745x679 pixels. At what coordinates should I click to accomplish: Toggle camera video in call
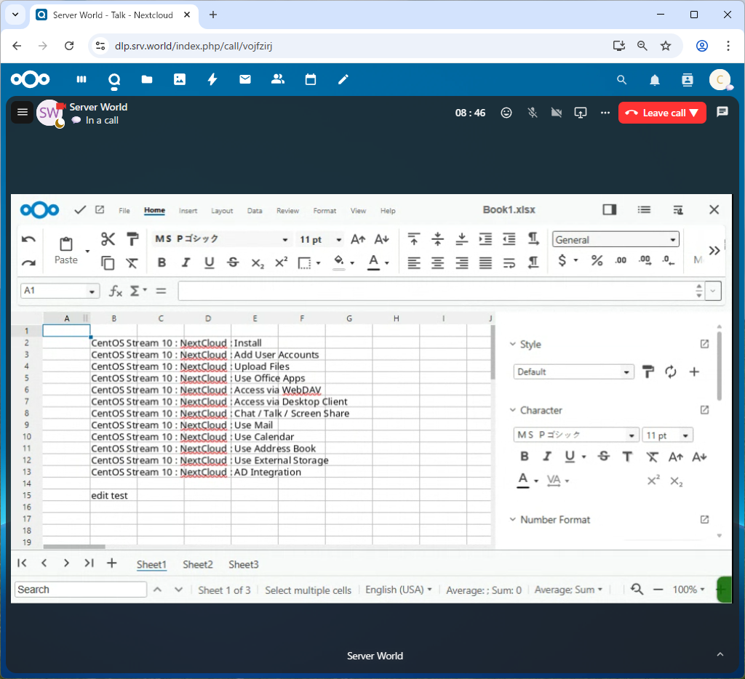[x=557, y=113]
